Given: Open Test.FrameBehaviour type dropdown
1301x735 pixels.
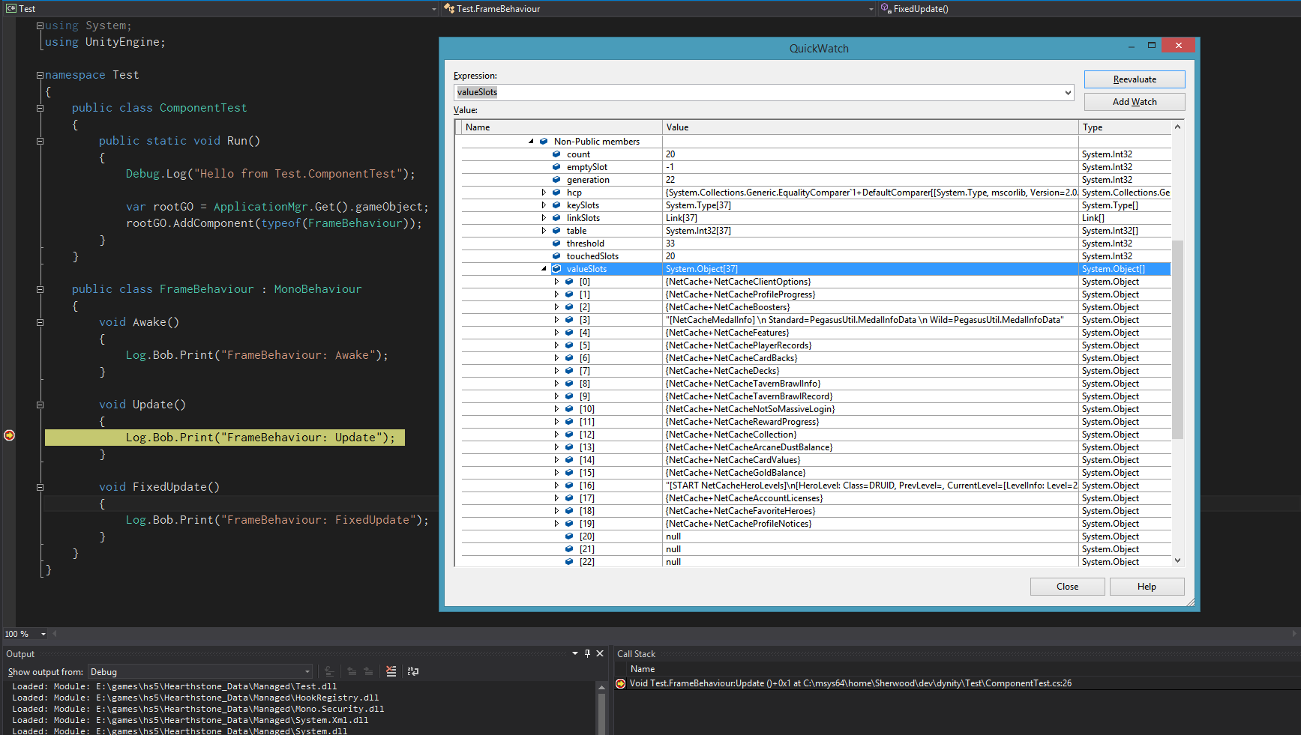Looking at the screenshot, I should click(x=871, y=9).
